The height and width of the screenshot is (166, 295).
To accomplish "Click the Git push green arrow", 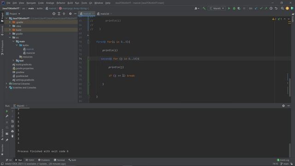I will point(266,8).
